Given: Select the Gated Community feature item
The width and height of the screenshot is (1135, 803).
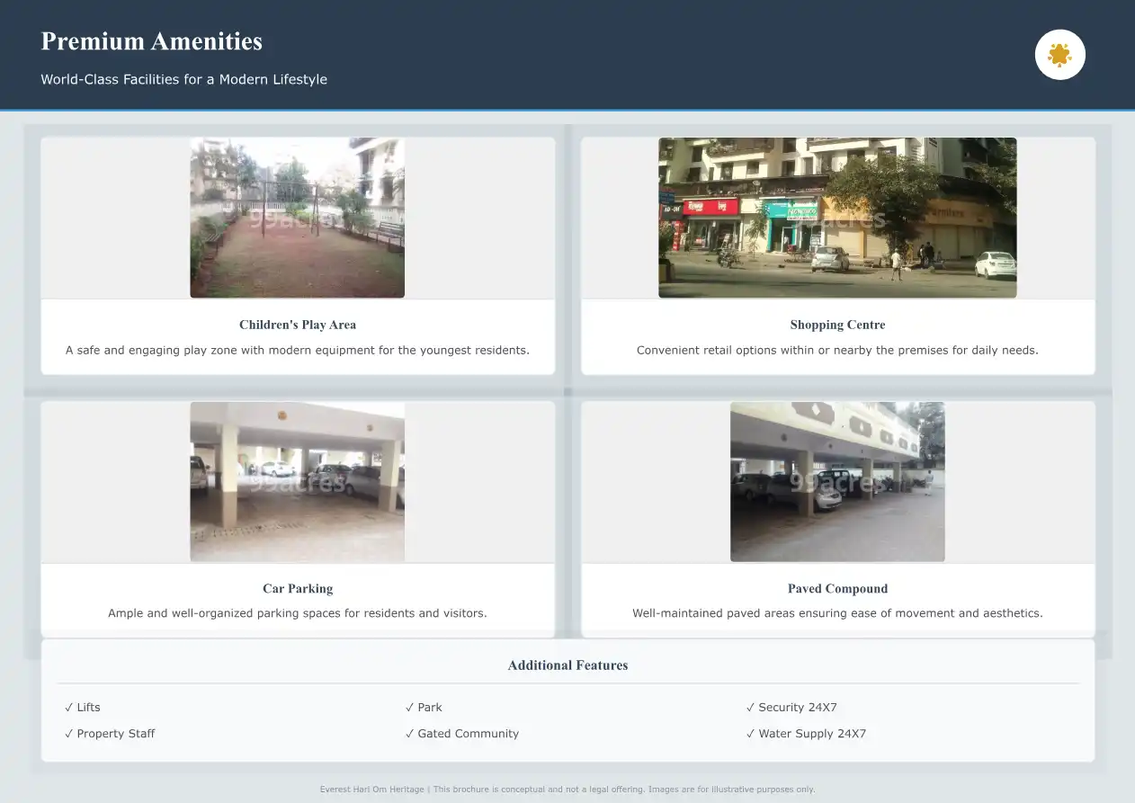Looking at the screenshot, I should (462, 734).
